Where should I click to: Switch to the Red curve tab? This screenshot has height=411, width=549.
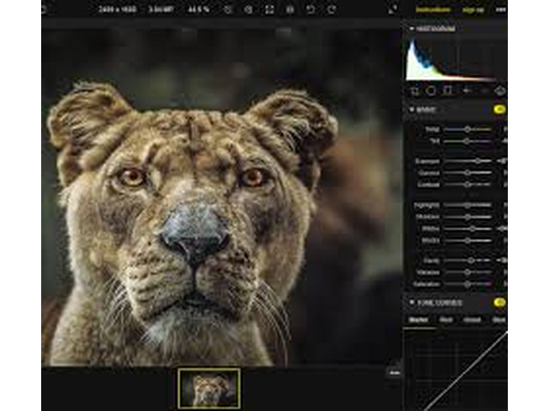coord(446,319)
